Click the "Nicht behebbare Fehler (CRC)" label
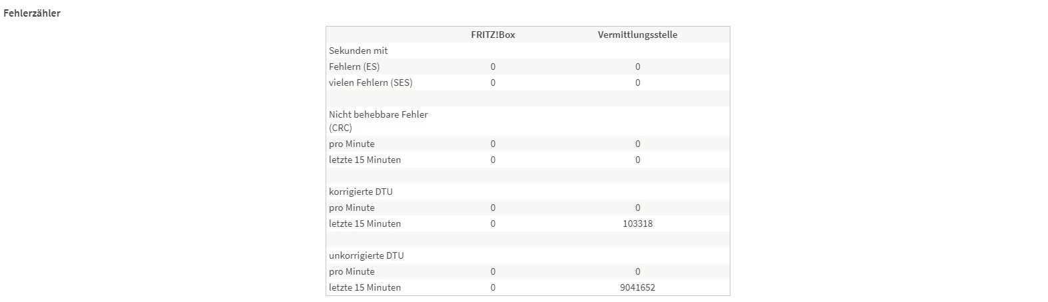Image resolution: width=1048 pixels, height=302 pixels. (x=378, y=120)
